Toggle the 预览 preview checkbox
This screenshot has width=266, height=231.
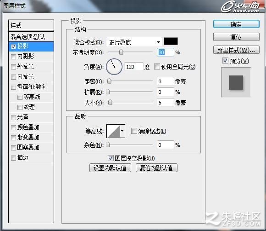225,61
